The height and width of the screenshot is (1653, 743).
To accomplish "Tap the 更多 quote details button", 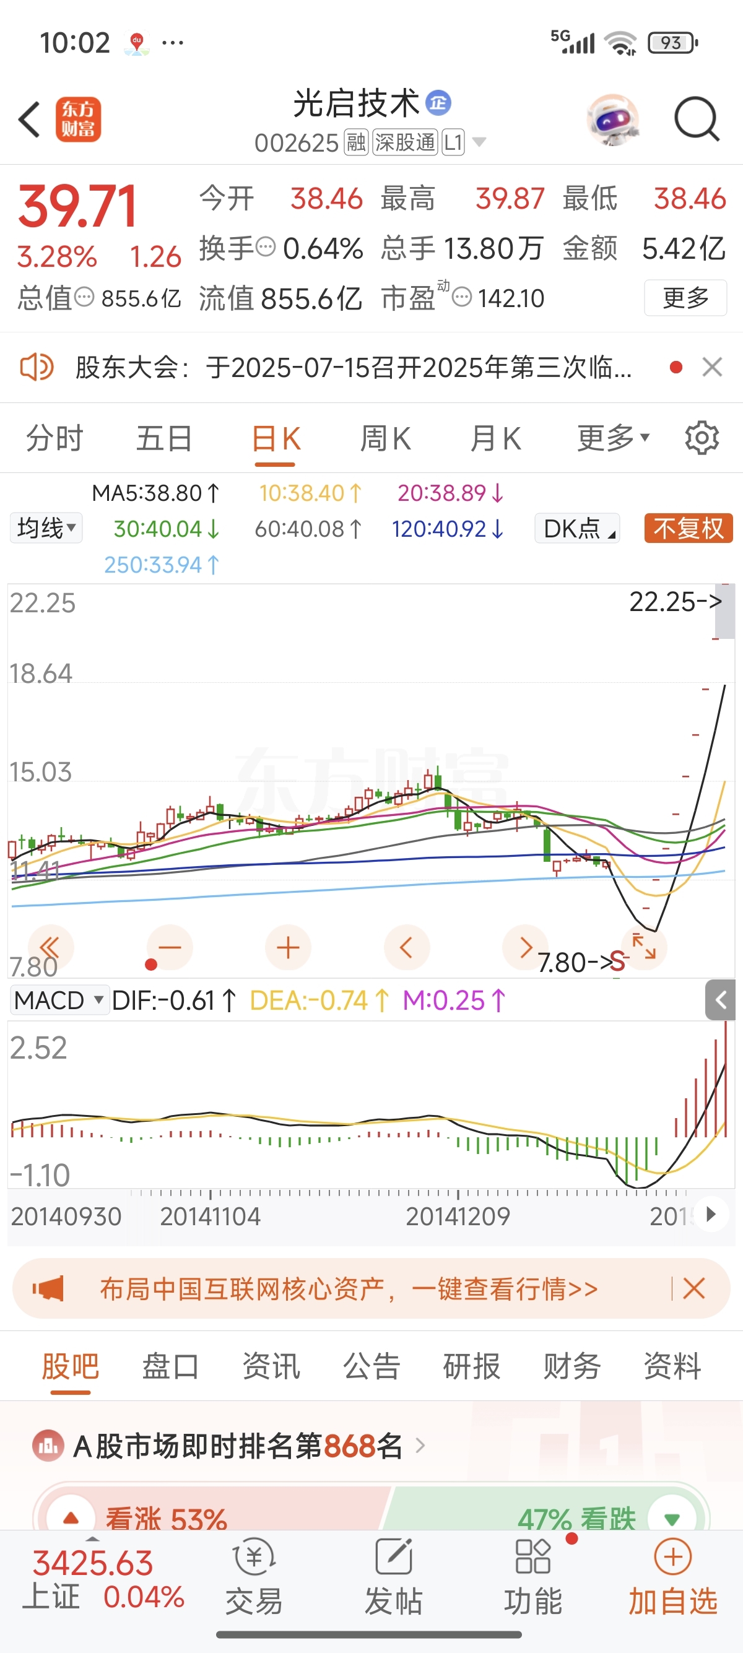I will pos(685,298).
